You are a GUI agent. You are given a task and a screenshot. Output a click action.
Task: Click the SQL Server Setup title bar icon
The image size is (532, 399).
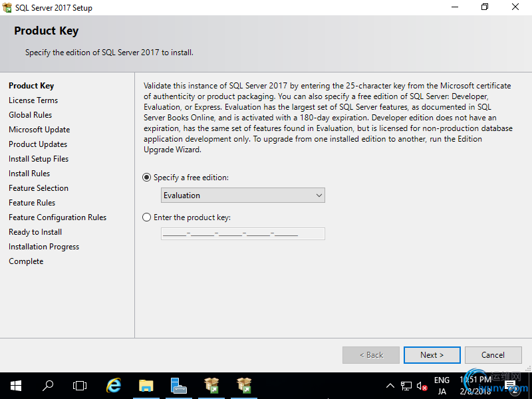point(7,7)
